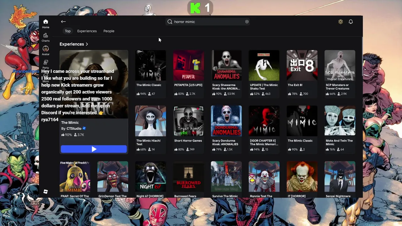The height and width of the screenshot is (226, 402).
Task: Click the 83% rating under PETAPETA
Action: (179, 94)
